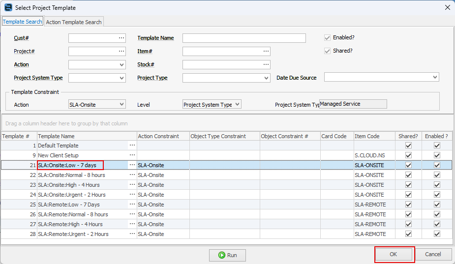Click ellipsis in SLA:Onsite:Low - 7 days row
455x264 pixels.
point(132,165)
